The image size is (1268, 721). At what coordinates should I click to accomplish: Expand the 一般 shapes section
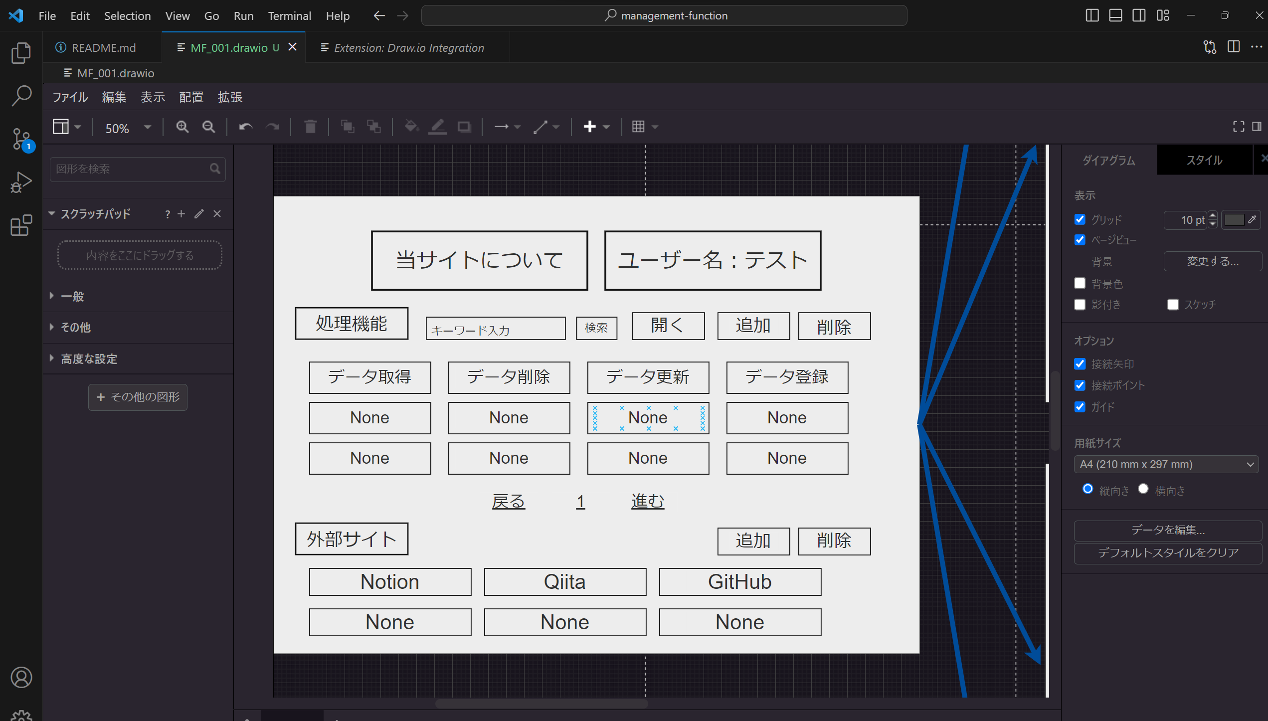tap(72, 297)
